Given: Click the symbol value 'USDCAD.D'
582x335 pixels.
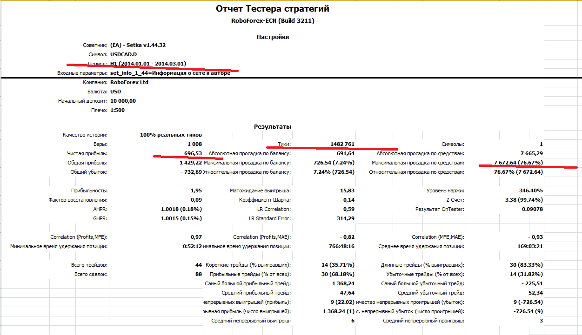Looking at the screenshot, I should 123,54.
